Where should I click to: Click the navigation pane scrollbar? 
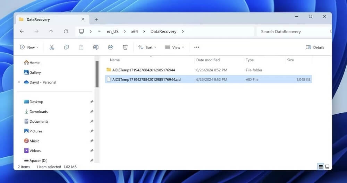(x=97, y=74)
